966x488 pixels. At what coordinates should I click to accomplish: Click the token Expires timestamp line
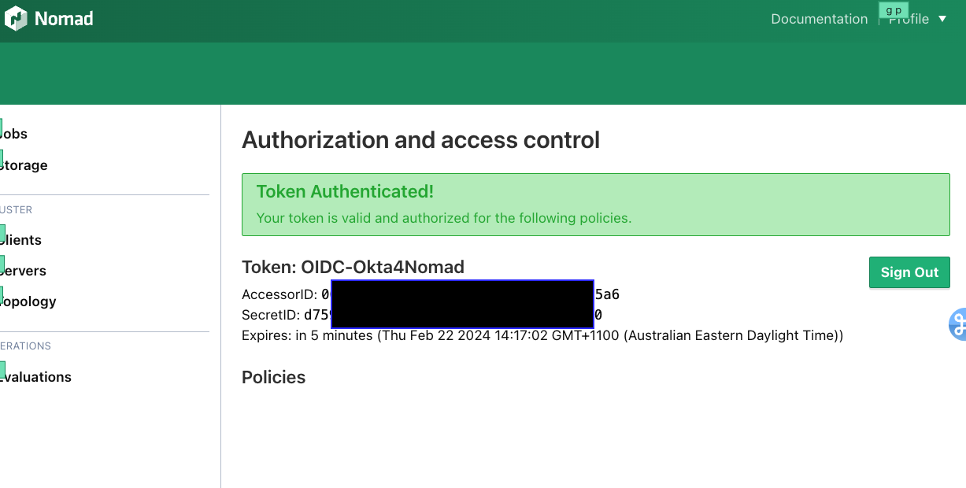pos(542,335)
